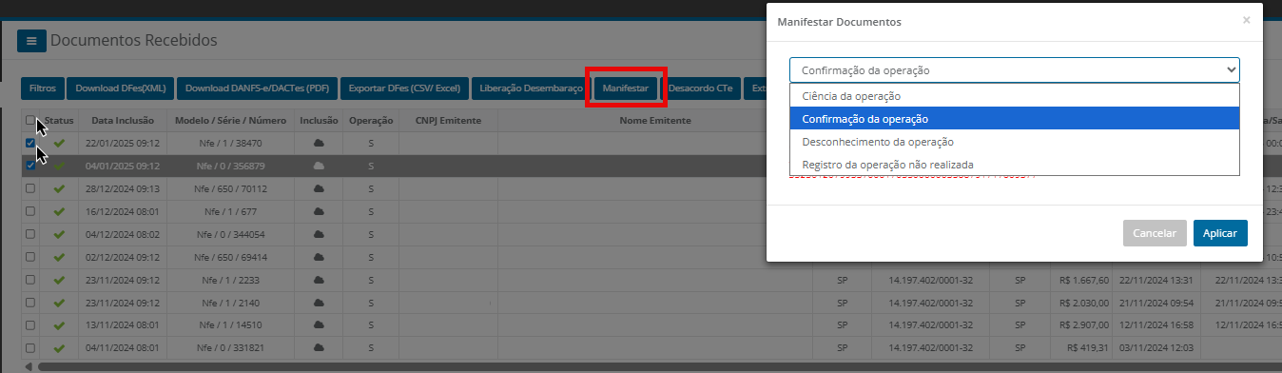The image size is (1282, 373).
Task: Click Download DANFS-e/DACTes (PDF) button
Action: click(257, 88)
